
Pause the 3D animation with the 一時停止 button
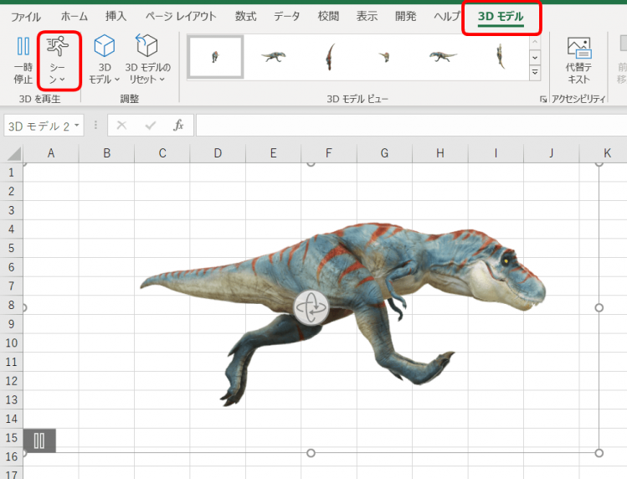23,60
